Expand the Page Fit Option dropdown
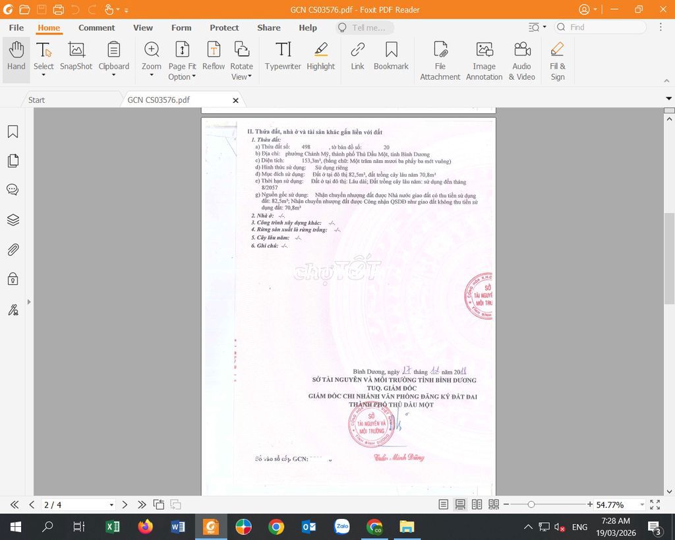675x540 pixels. pyautogui.click(x=182, y=77)
